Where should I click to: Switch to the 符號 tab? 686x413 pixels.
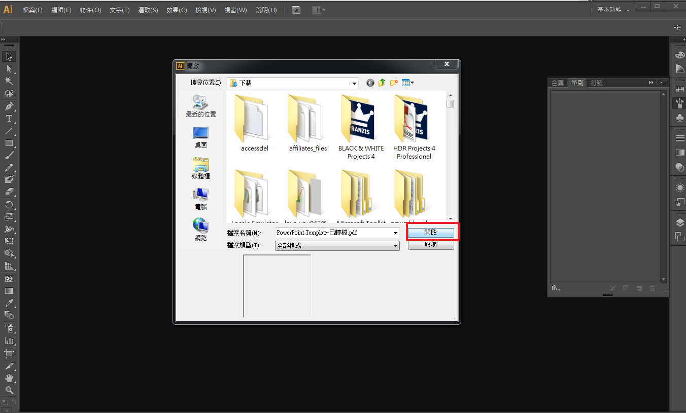[597, 83]
